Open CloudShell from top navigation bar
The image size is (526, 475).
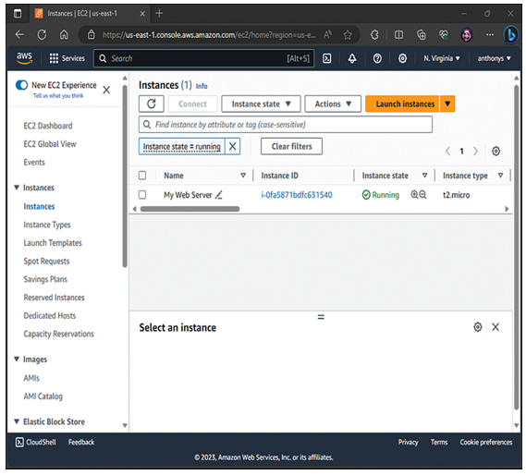(326, 58)
